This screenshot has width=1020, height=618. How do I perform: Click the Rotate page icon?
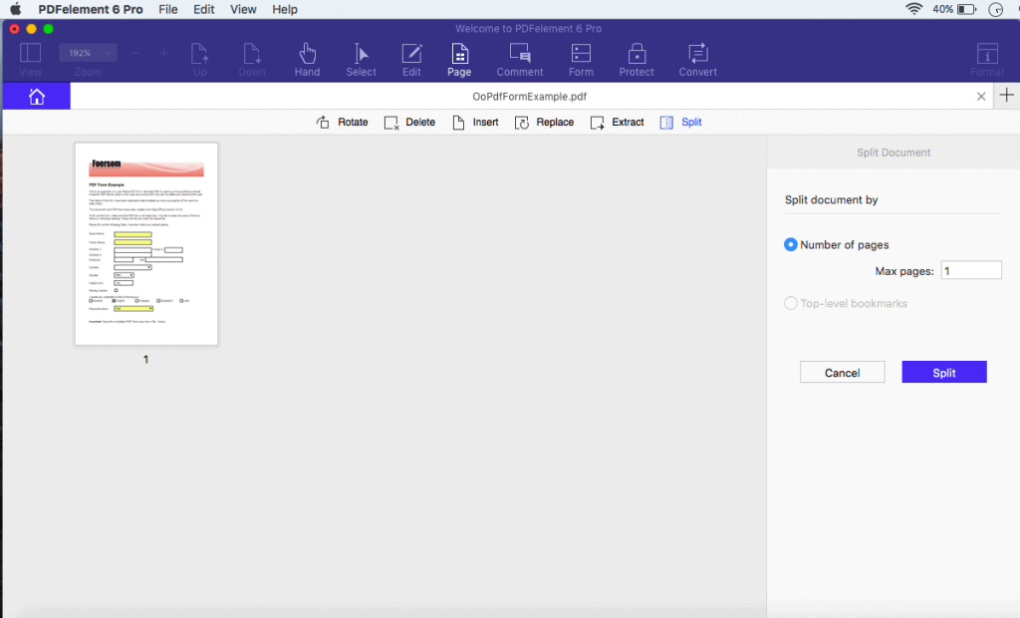coord(323,123)
